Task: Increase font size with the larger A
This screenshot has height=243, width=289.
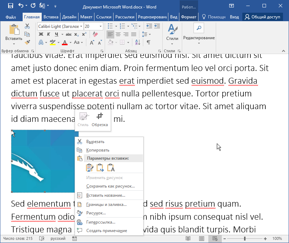Action: pos(92,42)
